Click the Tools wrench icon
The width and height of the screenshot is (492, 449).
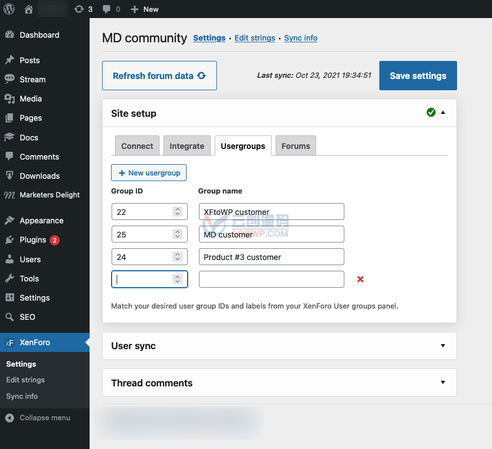pyautogui.click(x=10, y=278)
